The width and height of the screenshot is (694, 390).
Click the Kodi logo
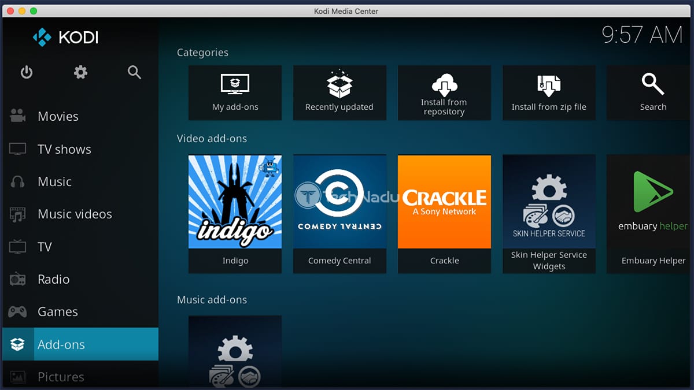[65, 38]
